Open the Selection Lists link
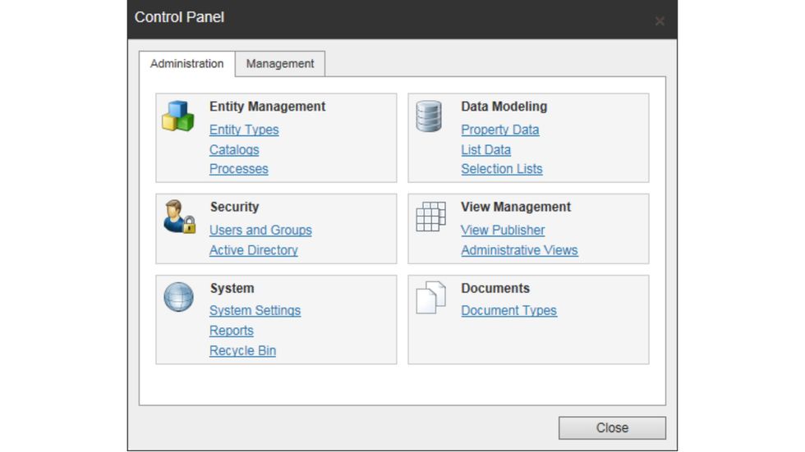Image resolution: width=805 pixels, height=452 pixels. [x=501, y=169]
